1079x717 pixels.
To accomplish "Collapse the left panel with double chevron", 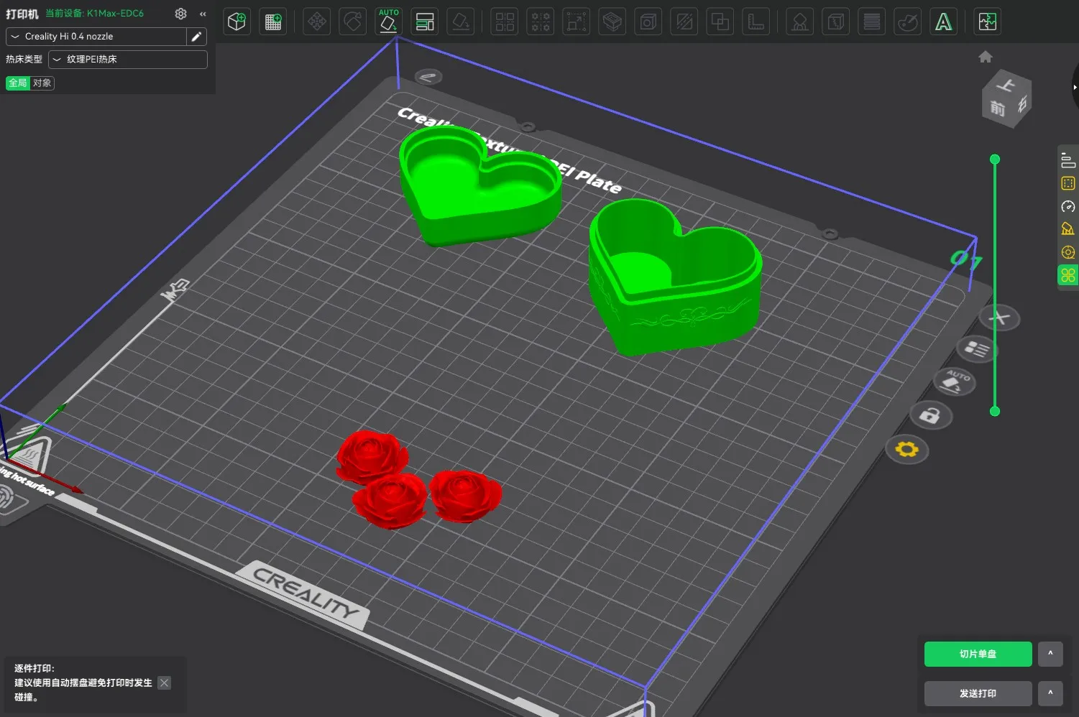I will pos(203,14).
